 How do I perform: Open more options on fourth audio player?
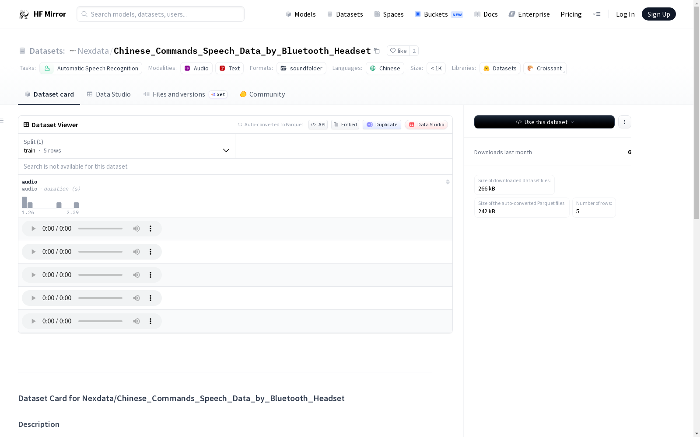tap(150, 298)
